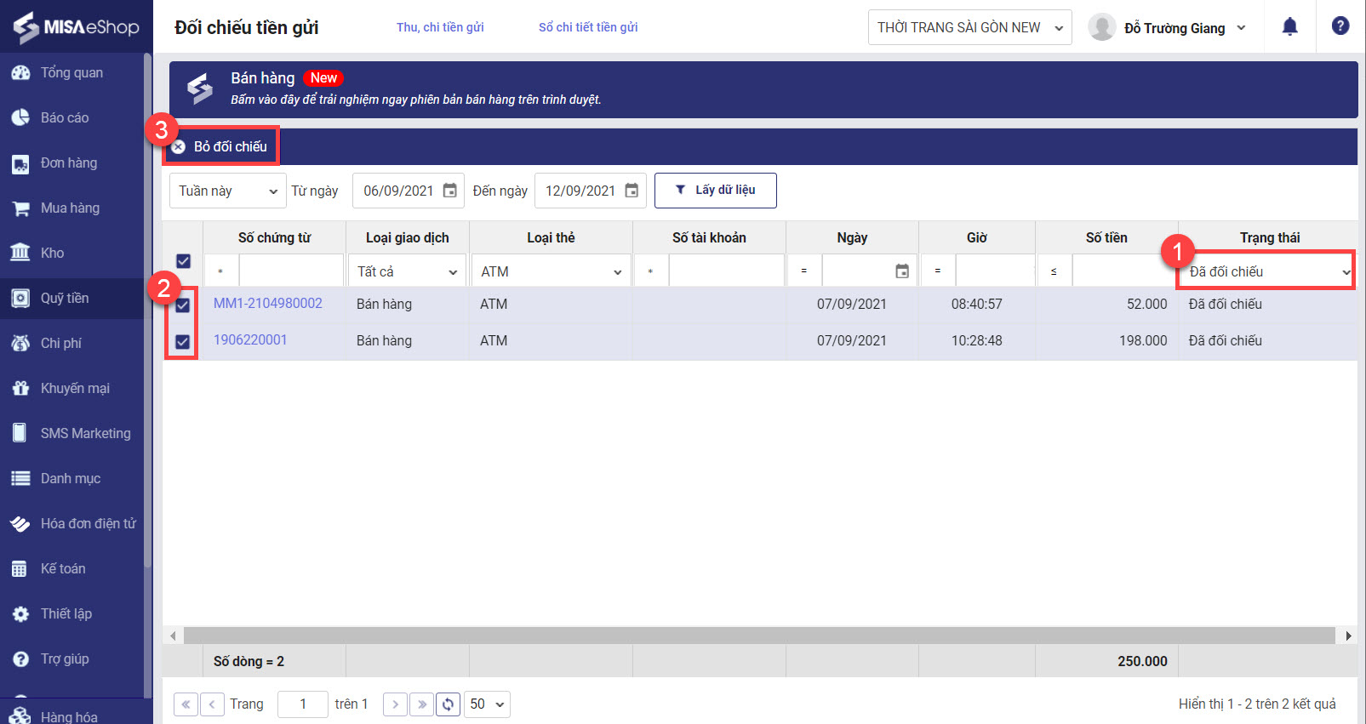
Task: Click Bỏ đối chiếu button
Action: [220, 147]
